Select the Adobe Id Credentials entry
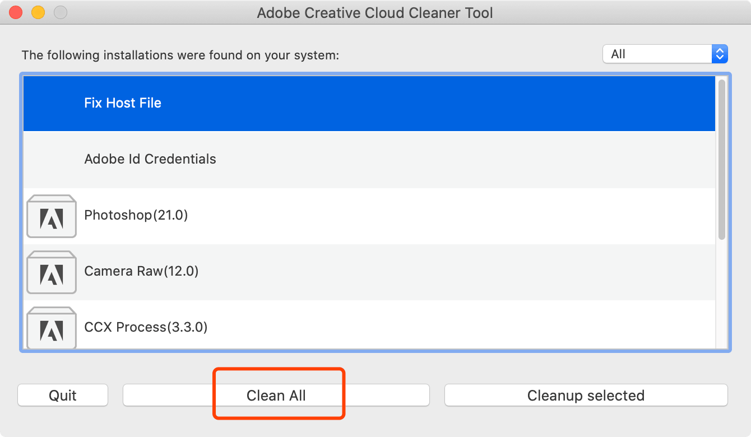The width and height of the screenshot is (751, 437). click(x=150, y=159)
